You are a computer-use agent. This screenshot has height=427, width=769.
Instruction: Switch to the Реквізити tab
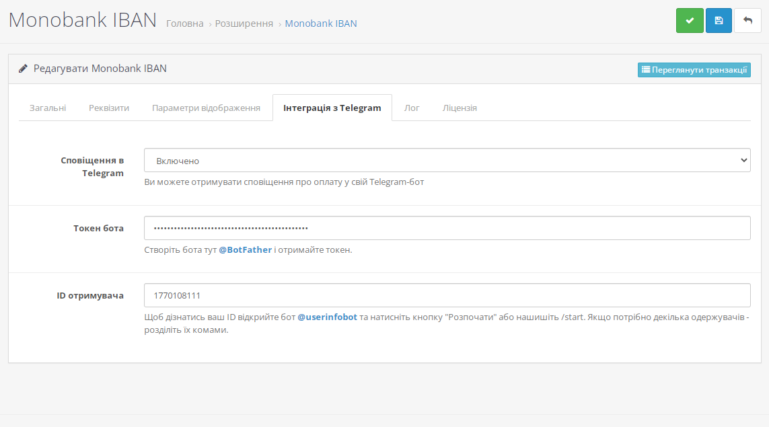pos(109,108)
